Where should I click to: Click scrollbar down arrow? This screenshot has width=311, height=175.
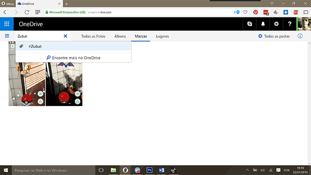pyautogui.click(x=309, y=164)
